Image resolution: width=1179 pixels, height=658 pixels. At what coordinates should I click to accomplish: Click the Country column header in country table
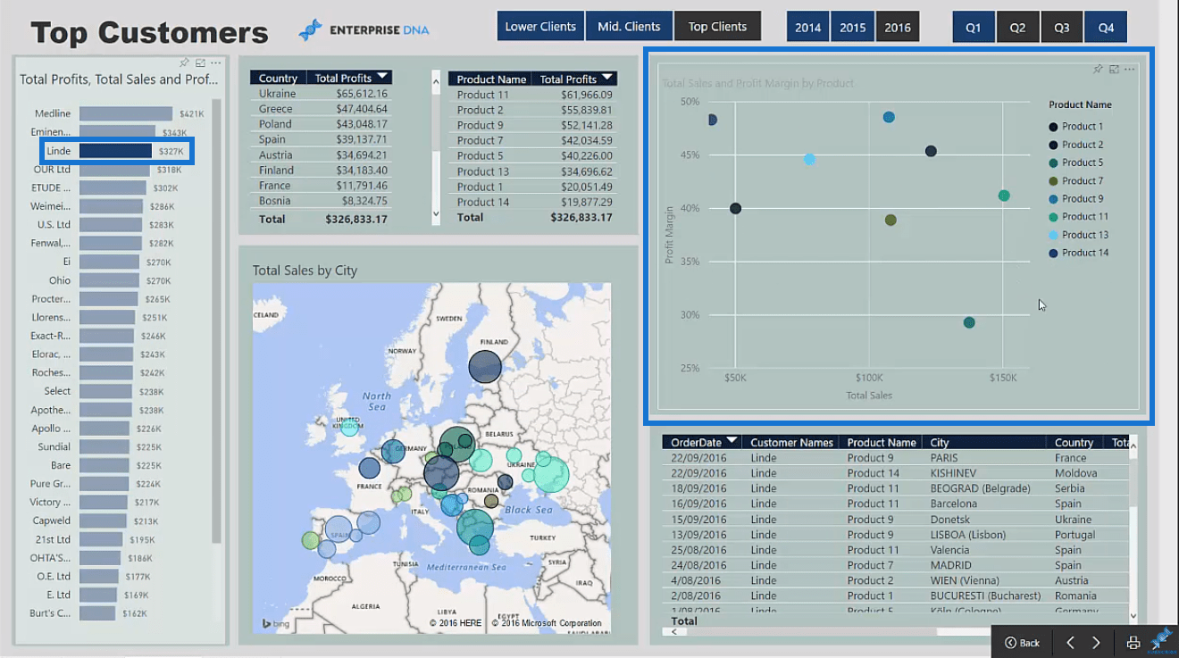point(278,78)
